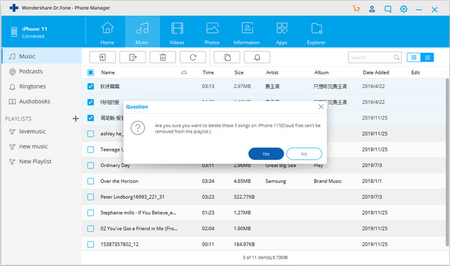Add a new playlist with plus icon
Viewport: 450px width, 266px height.
coord(76,119)
